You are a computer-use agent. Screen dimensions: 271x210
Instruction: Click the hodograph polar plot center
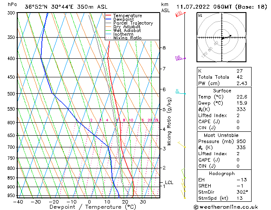pos(222,38)
